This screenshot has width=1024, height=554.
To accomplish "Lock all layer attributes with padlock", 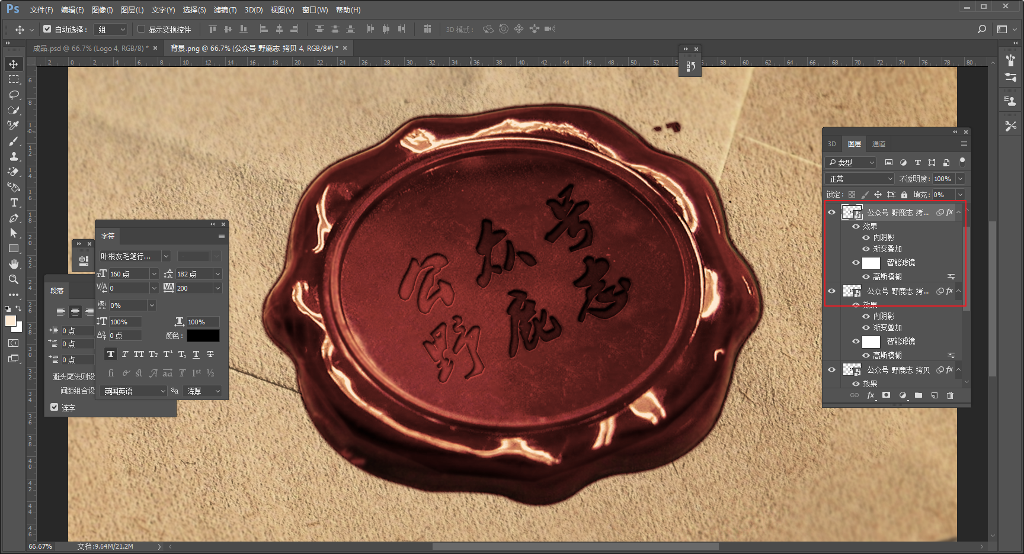I will click(904, 195).
